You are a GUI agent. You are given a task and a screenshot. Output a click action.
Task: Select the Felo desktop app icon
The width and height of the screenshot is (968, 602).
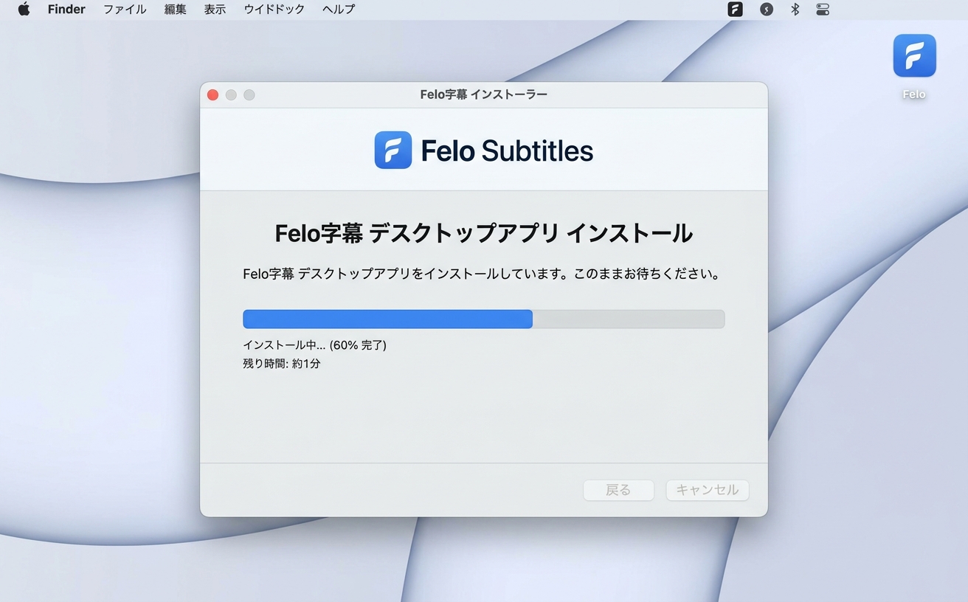914,56
